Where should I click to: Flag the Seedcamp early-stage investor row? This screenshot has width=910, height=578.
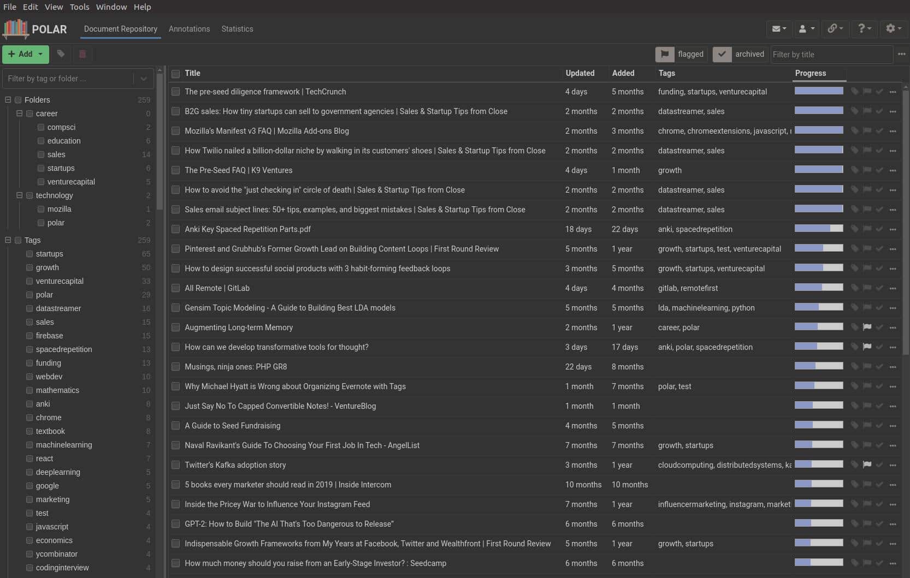(x=867, y=563)
